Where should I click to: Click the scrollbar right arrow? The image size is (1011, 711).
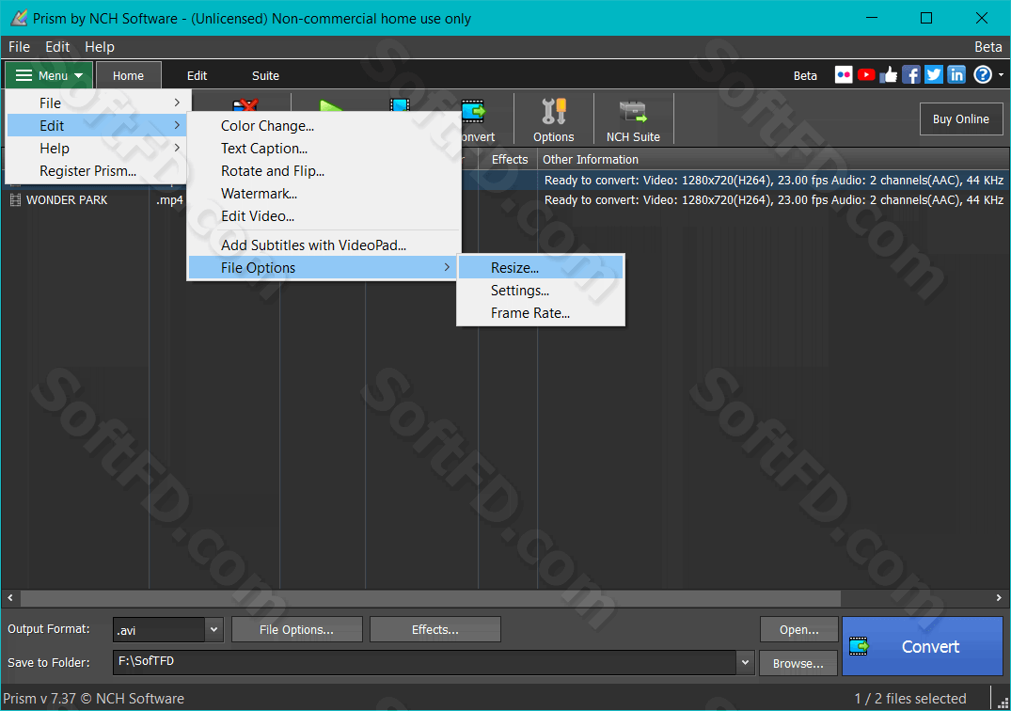click(x=999, y=598)
